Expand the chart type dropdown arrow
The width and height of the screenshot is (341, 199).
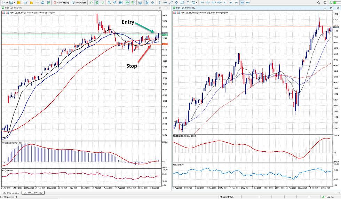(7, 3)
